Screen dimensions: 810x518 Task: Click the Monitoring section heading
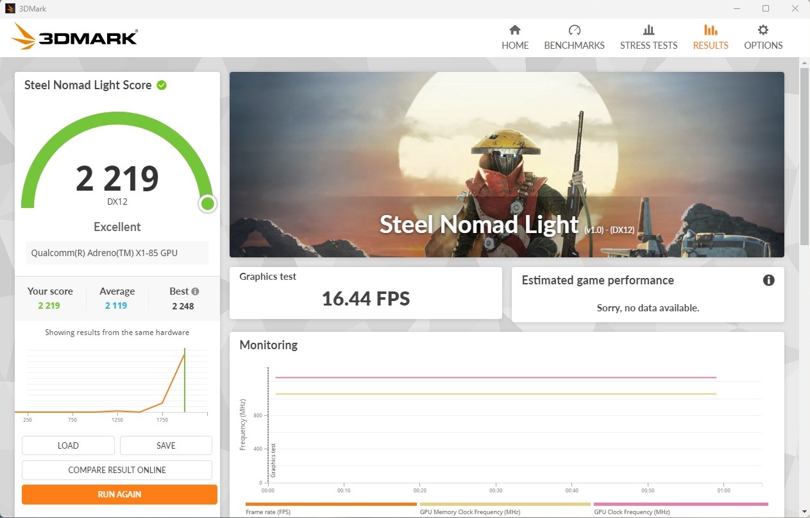click(x=269, y=345)
